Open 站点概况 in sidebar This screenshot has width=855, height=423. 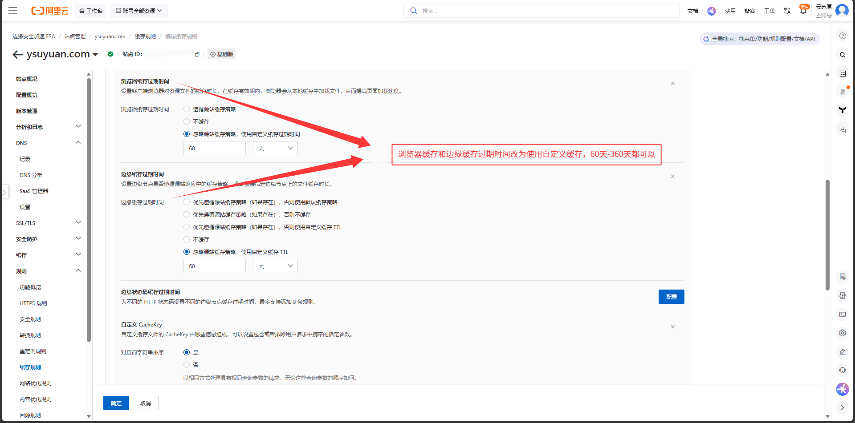click(x=27, y=79)
